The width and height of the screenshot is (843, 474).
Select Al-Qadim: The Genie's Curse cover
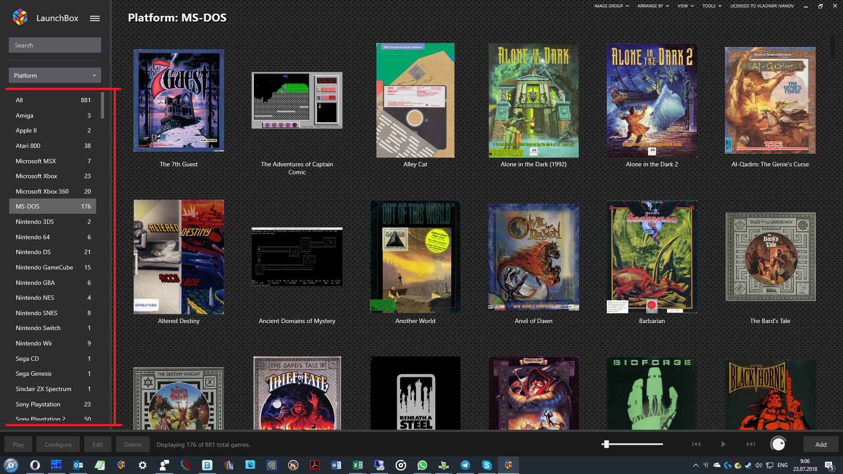(x=770, y=101)
